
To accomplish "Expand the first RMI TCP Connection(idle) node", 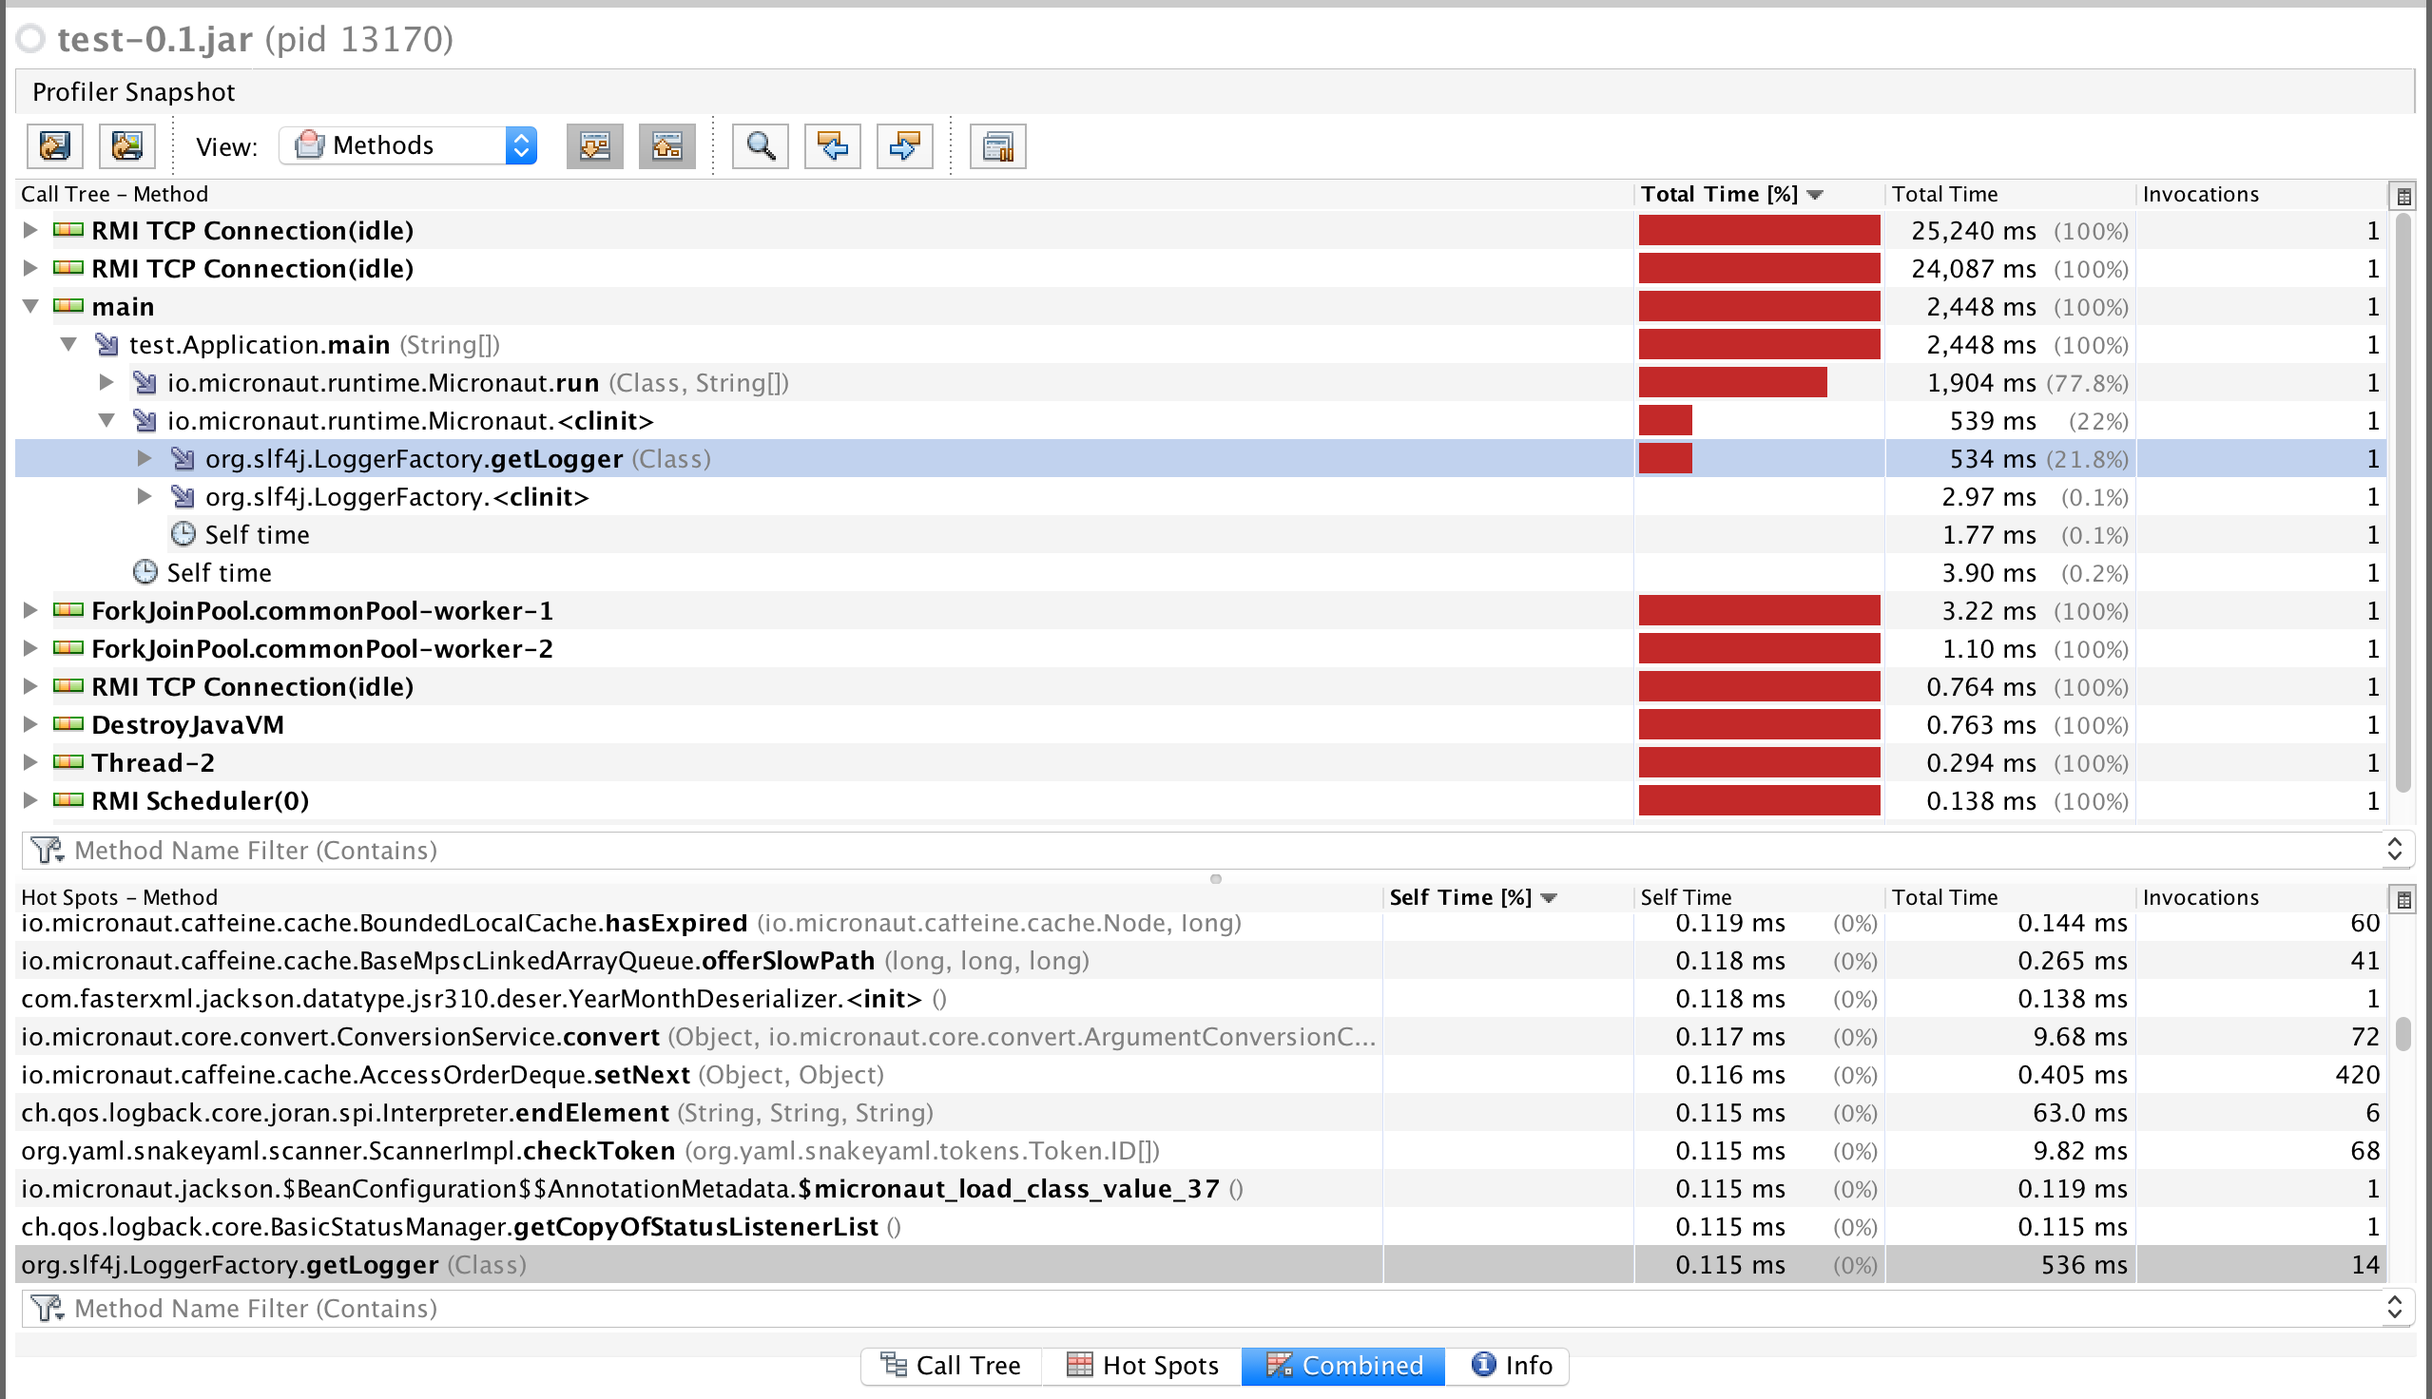I will 29,230.
